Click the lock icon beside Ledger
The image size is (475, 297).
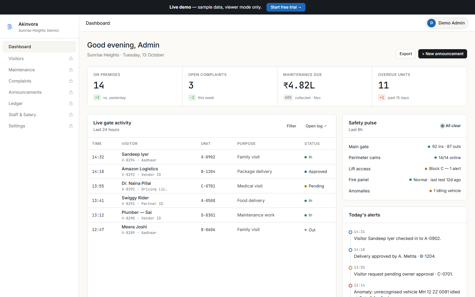point(71,103)
